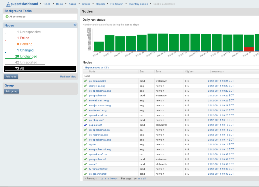Sort table by Env column header
The height and width of the screenshot is (187, 259).
click(142, 71)
